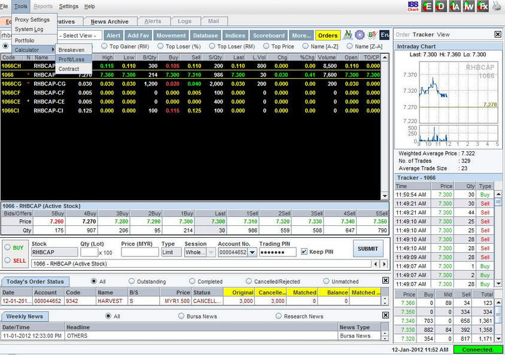The height and width of the screenshot is (355, 505).
Task: Click the printer icon to print
Action: (496, 7)
